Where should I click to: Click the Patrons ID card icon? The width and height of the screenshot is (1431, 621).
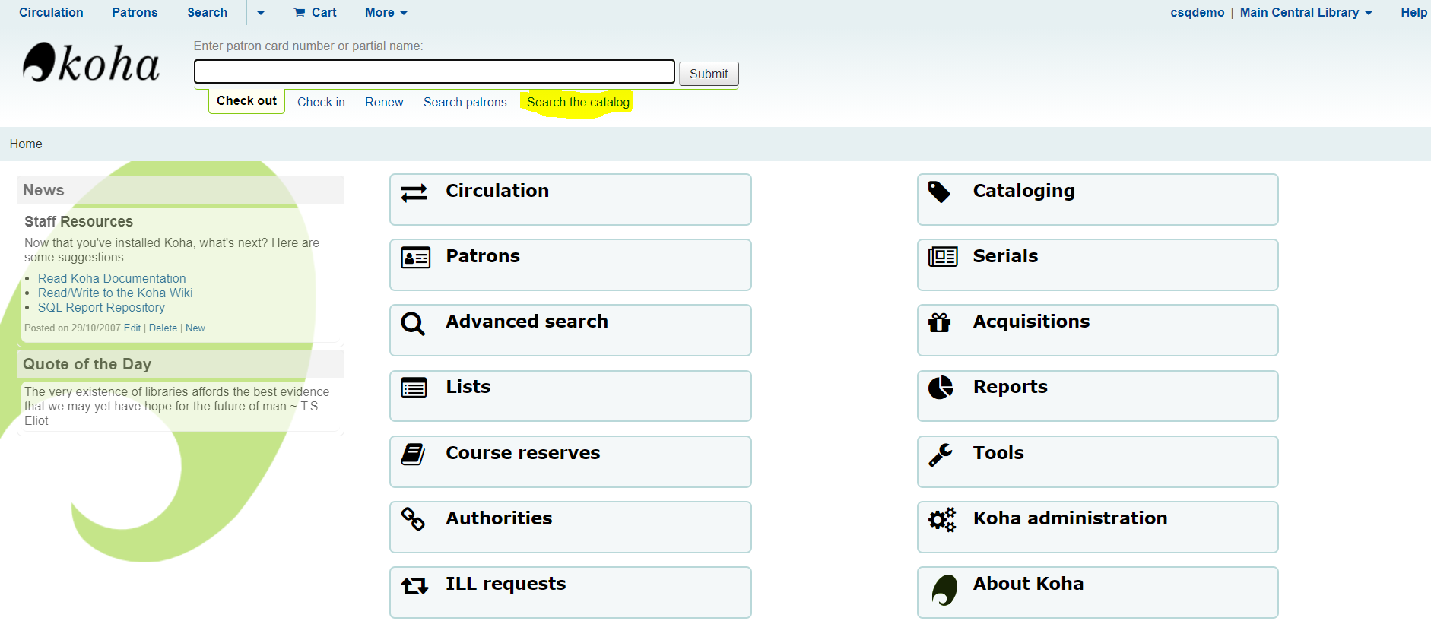point(415,258)
